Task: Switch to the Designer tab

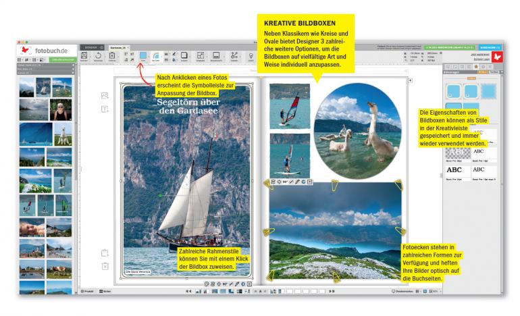Action: (92, 47)
